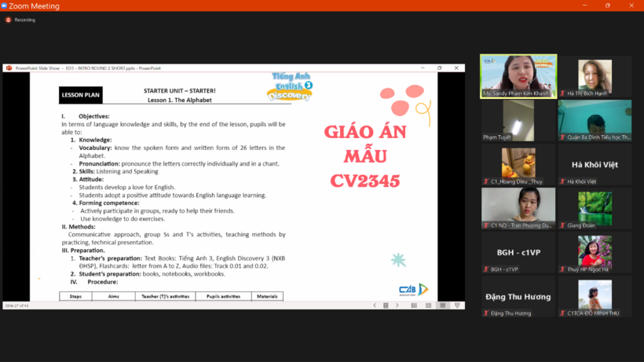Click the red Recording indicator icon
Screen dimensions: 644x362
click(8, 20)
